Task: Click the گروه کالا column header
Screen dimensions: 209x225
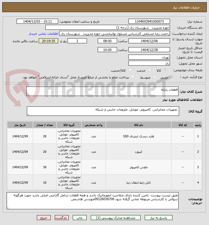Action: pos(69,125)
